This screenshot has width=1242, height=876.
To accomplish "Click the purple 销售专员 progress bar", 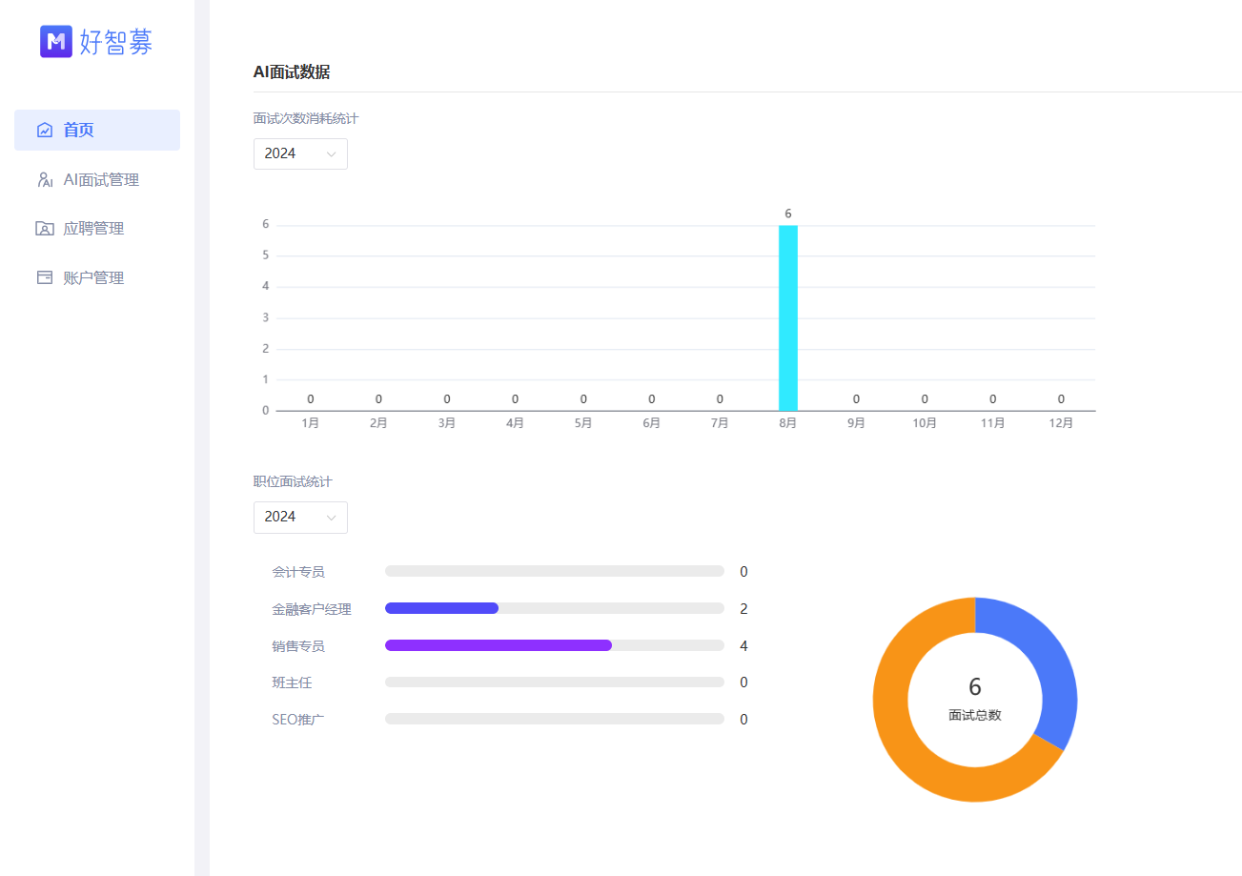I will click(x=498, y=645).
